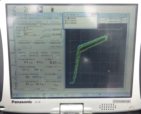141x114 pixels.
Task: Click the data save next point button
Action: [55, 47]
